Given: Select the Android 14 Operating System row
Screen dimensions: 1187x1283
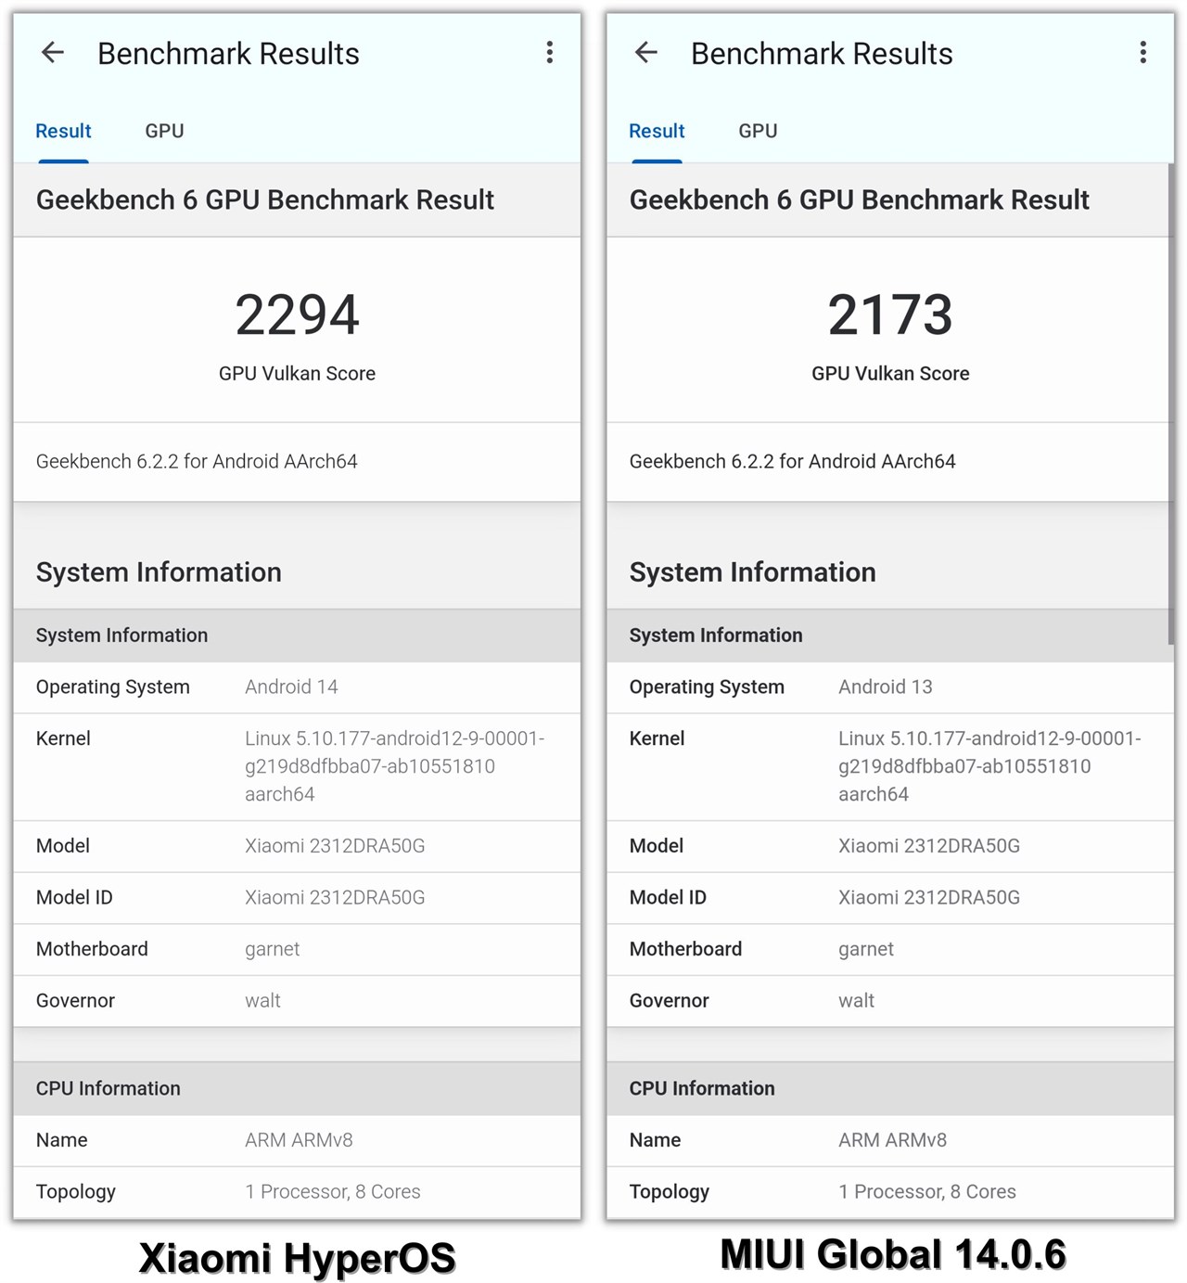Looking at the screenshot, I should pyautogui.click(x=297, y=686).
